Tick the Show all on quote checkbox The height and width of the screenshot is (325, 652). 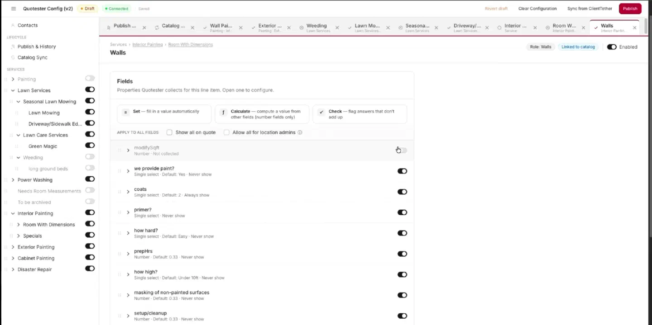point(169,132)
